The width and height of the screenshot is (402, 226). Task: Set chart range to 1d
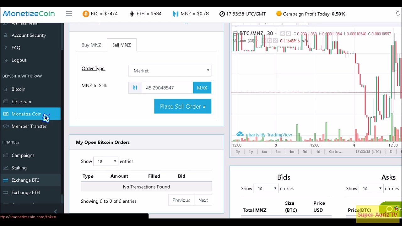[318, 152]
